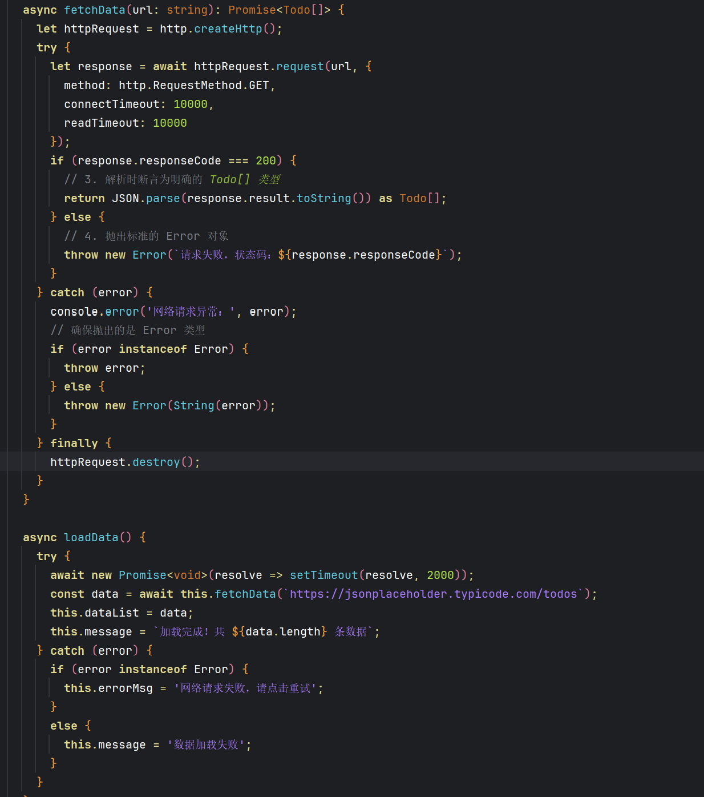Screen dimensions: 704x797
Task: Click the 'throw error;' statement
Action: (x=105, y=368)
